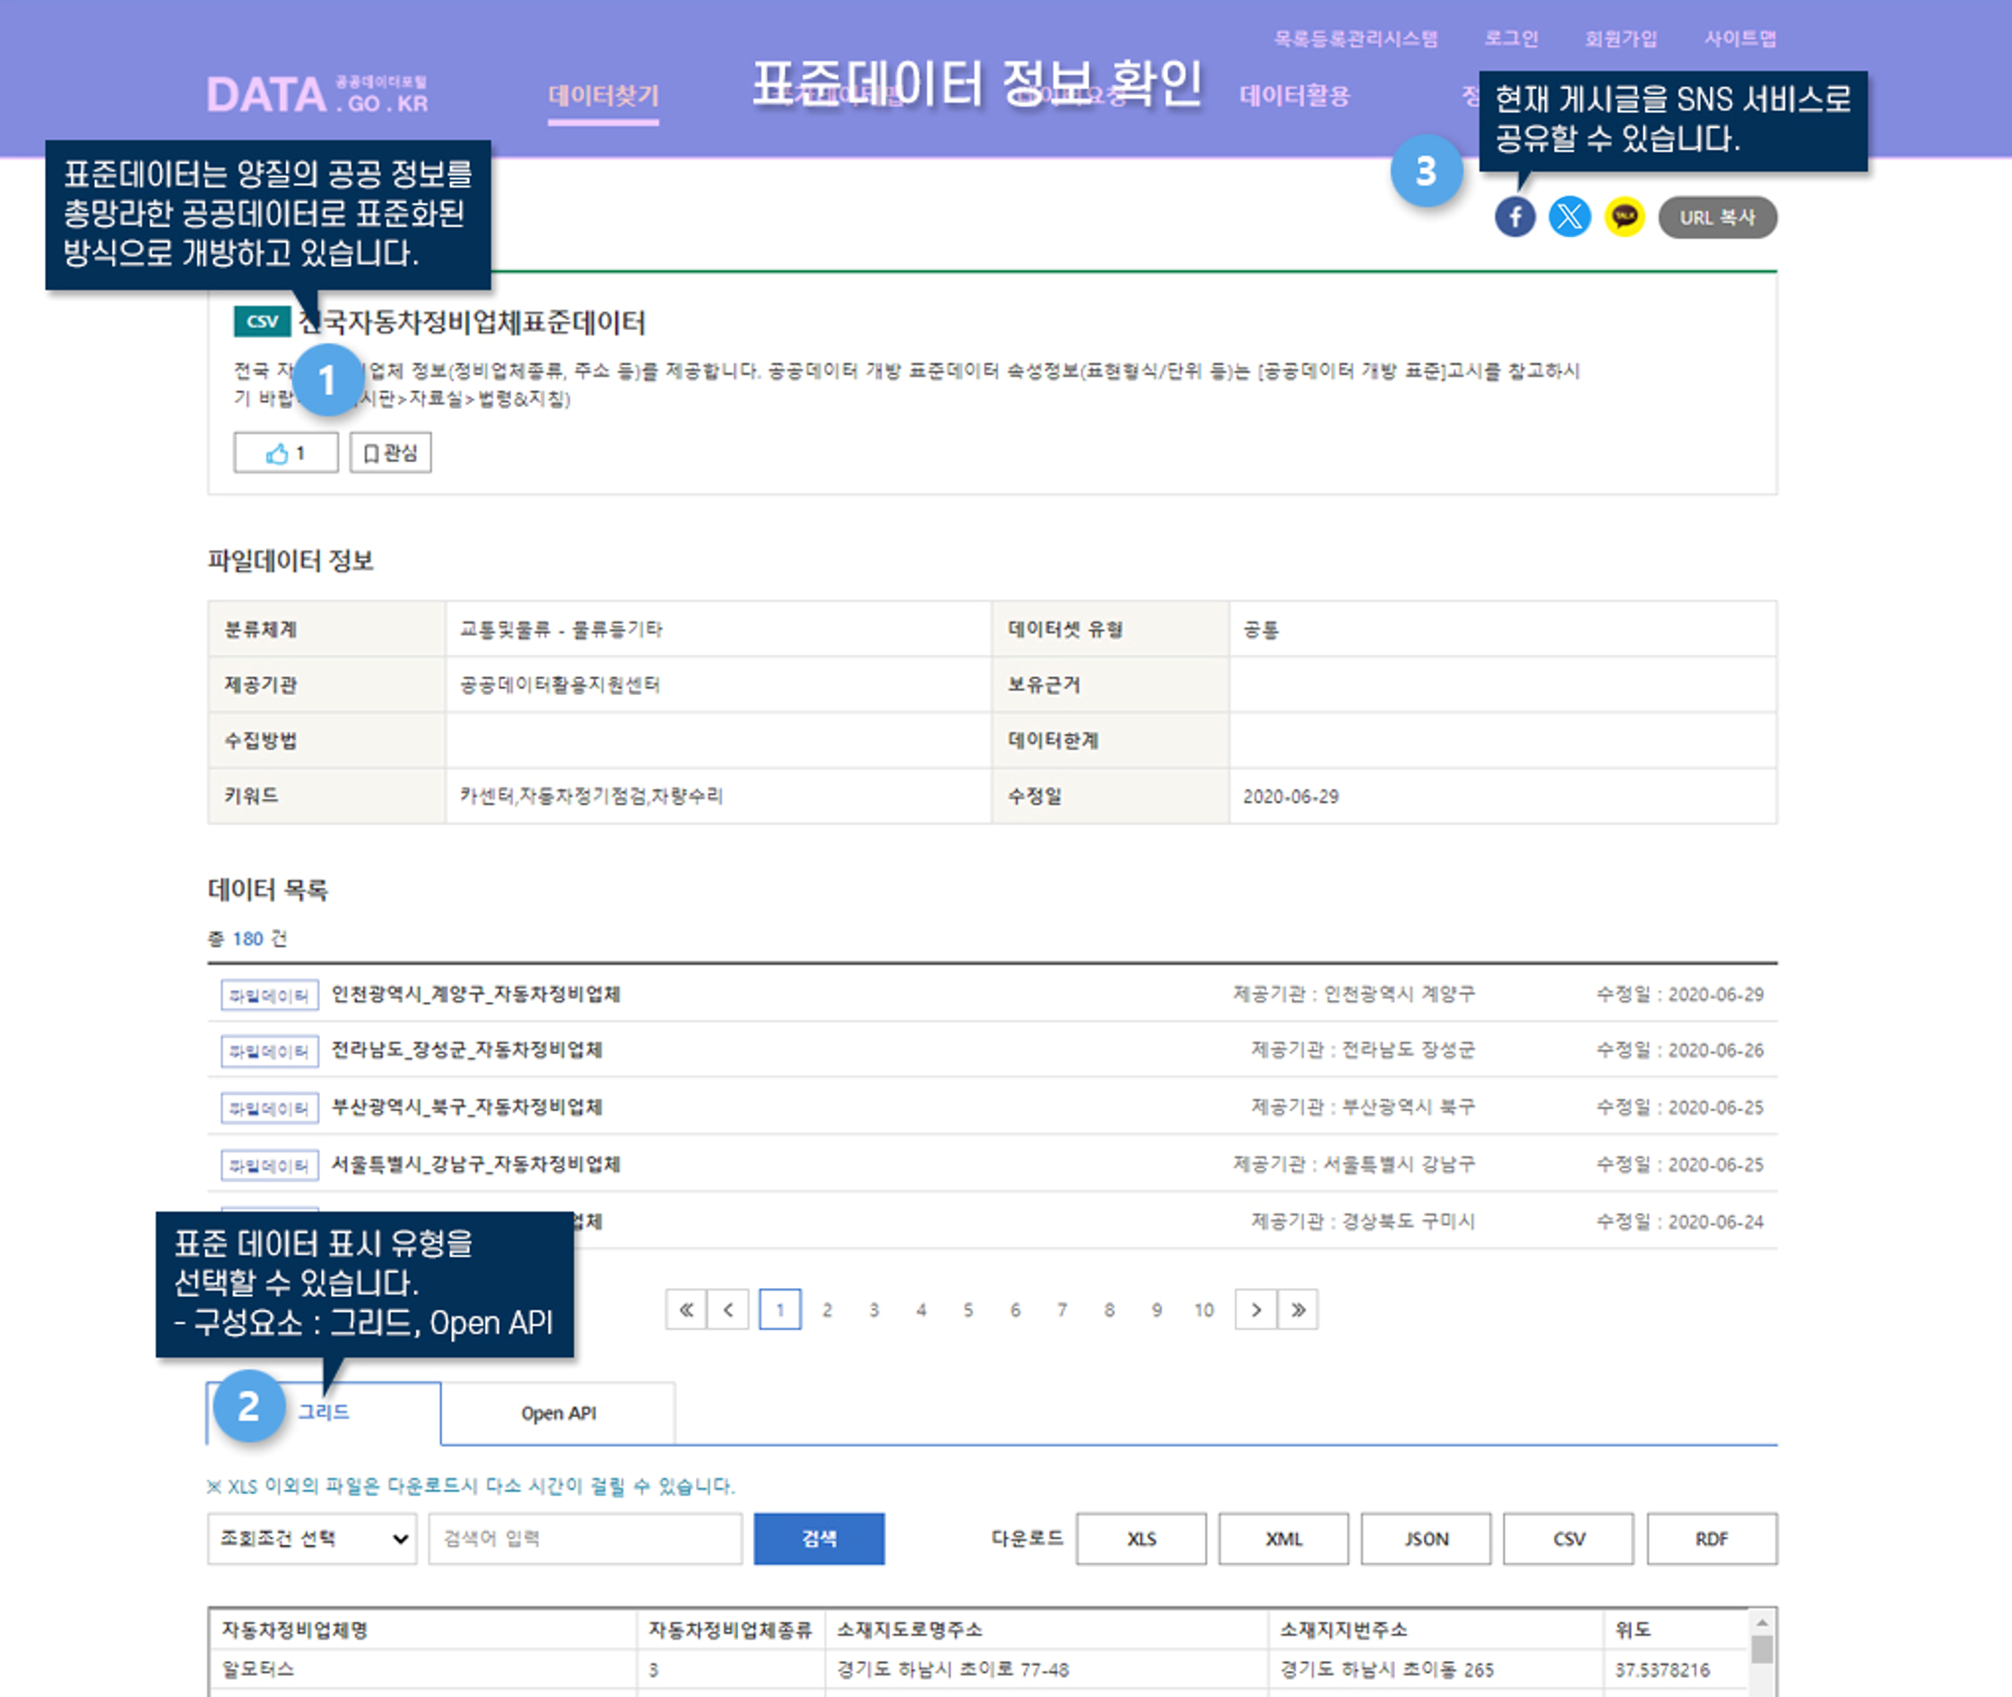Screen dimensions: 2012x1697
Task: Download data as JSON
Action: [x=1426, y=1538]
